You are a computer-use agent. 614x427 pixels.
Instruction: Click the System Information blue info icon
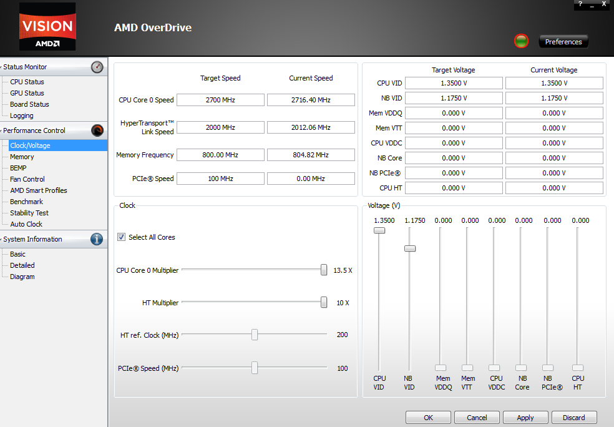(x=97, y=239)
